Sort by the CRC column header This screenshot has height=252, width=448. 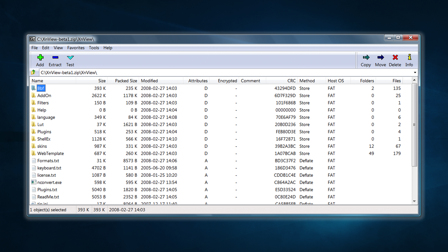[x=281, y=81]
